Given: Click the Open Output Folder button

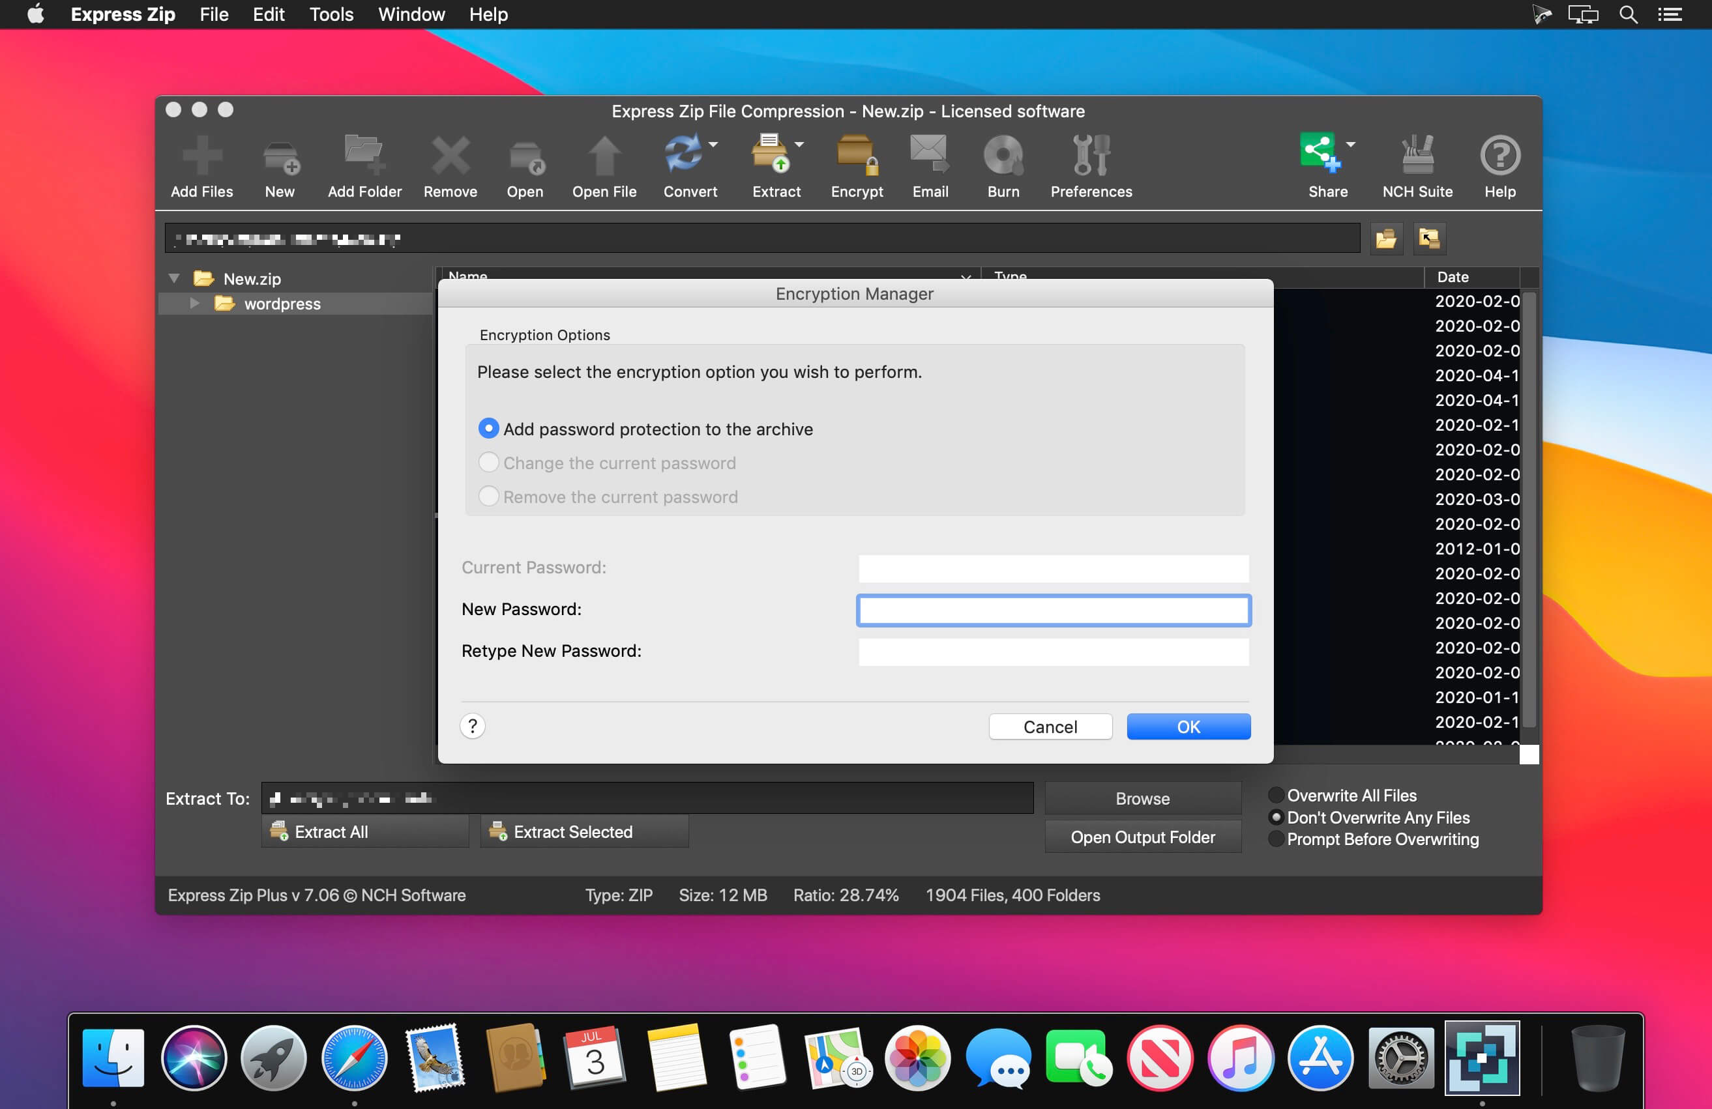Looking at the screenshot, I should [1142, 837].
